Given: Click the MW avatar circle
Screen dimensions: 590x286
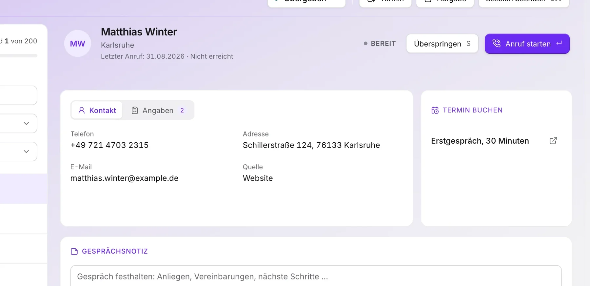Looking at the screenshot, I should (x=78, y=44).
